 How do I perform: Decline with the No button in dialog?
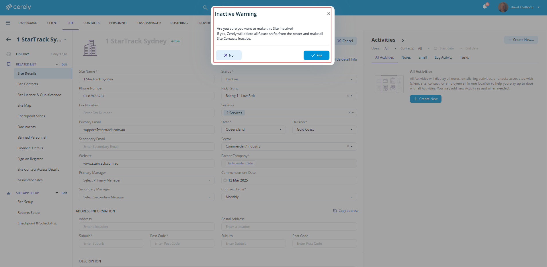click(228, 55)
